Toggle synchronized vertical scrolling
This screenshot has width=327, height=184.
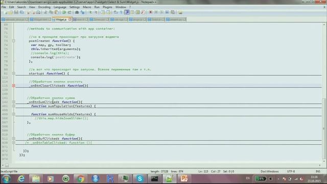(x=103, y=12)
